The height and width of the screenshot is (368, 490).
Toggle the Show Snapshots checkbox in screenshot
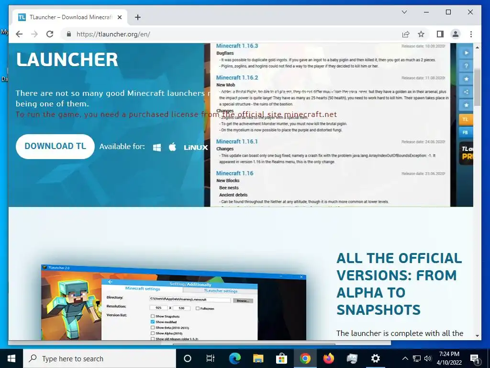(x=153, y=316)
